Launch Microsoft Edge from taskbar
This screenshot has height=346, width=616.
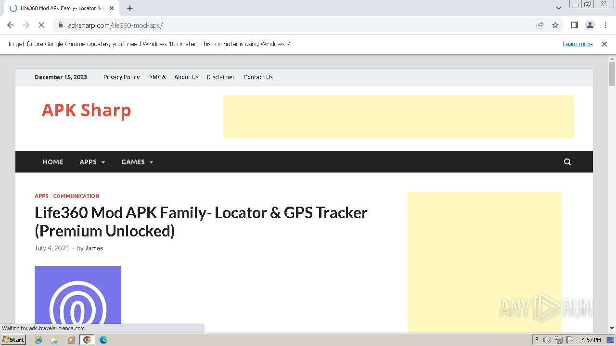pos(103,340)
